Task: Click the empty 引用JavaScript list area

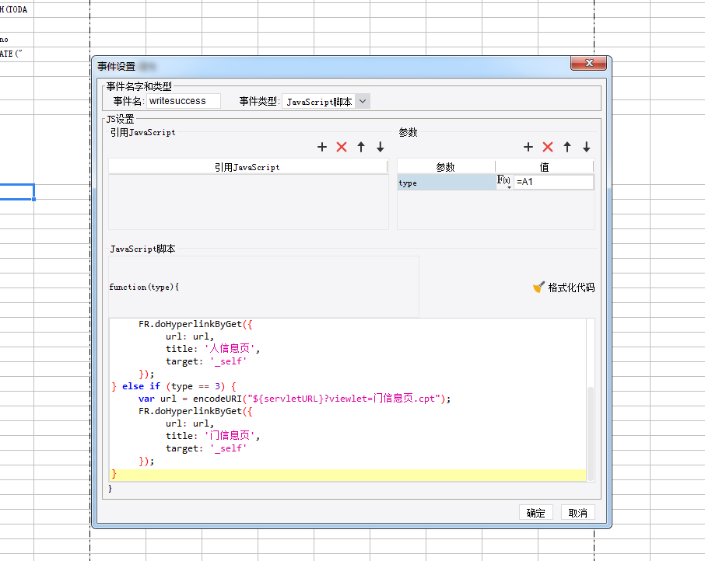Action: 248,202
